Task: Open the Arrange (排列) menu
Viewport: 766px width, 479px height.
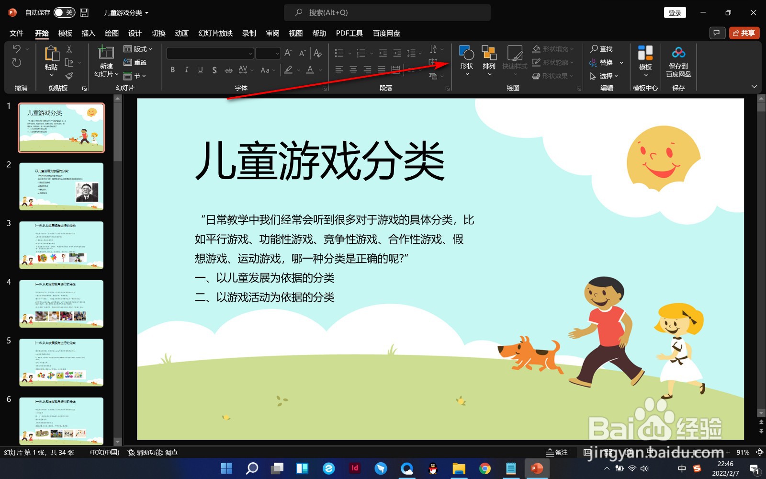Action: coord(489,60)
